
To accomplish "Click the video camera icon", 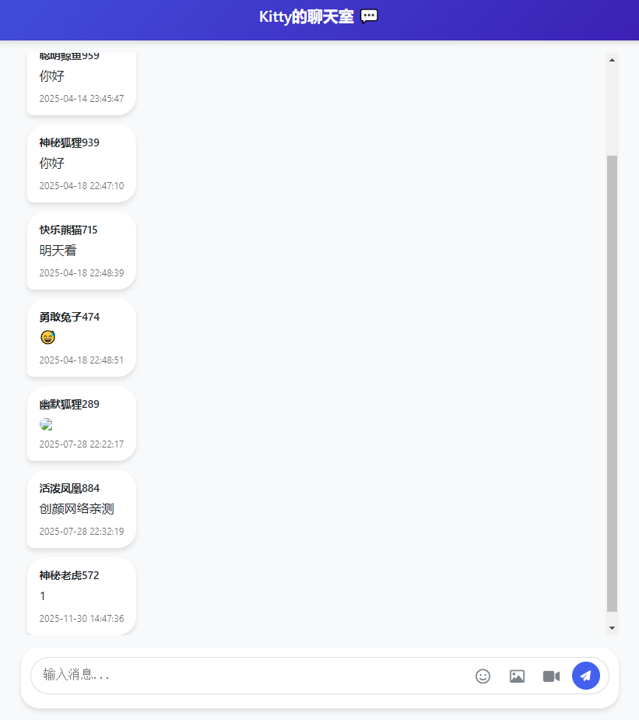I will coord(551,676).
